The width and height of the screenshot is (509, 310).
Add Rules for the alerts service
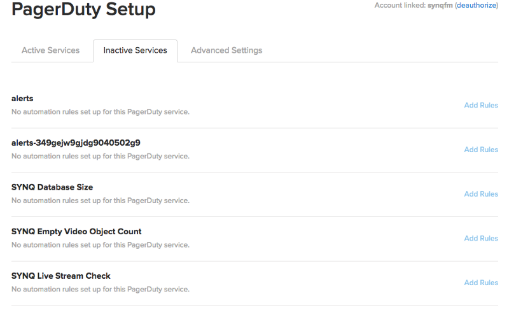481,105
